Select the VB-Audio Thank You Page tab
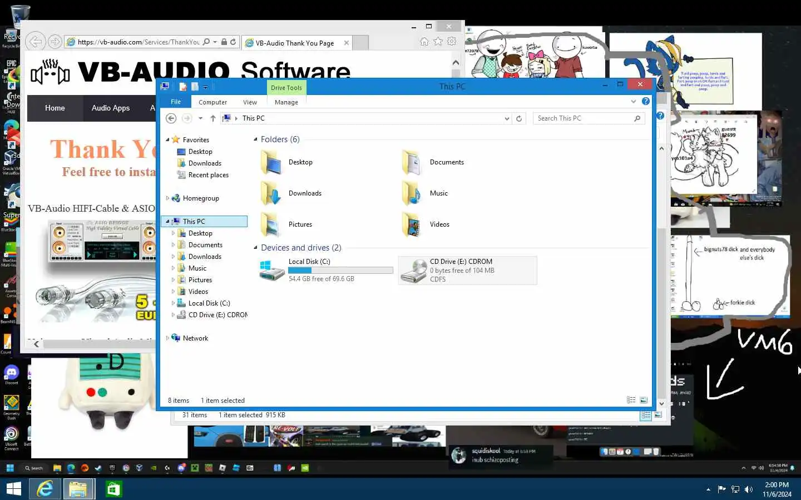Viewport: 801px width, 500px height. (x=295, y=43)
